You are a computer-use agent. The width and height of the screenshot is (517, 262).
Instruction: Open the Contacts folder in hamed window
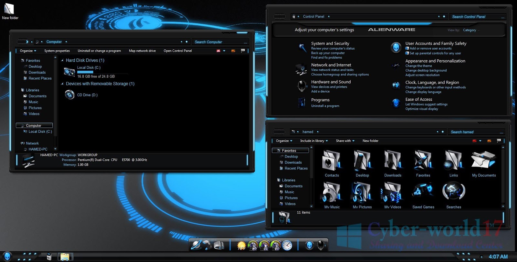[x=332, y=164]
